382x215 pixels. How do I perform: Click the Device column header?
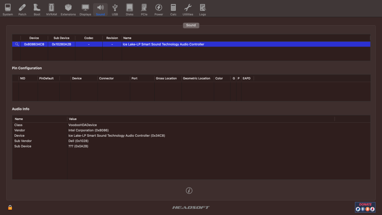tap(34, 38)
